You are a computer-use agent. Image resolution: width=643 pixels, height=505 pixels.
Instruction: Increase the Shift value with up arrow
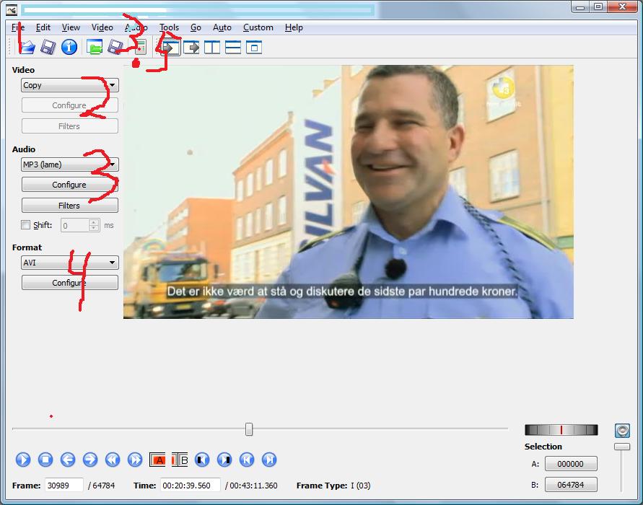click(x=94, y=222)
